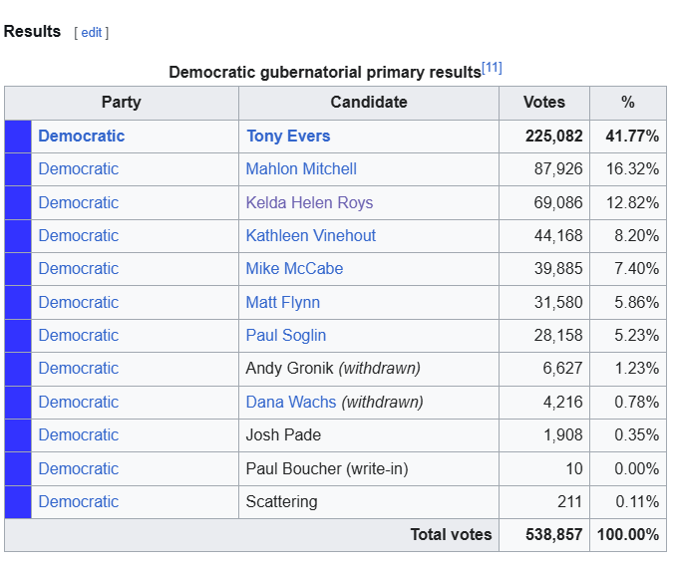This screenshot has height=566, width=675.
Task: Click the blue color cell beside Tony Evers
Action: (x=18, y=137)
